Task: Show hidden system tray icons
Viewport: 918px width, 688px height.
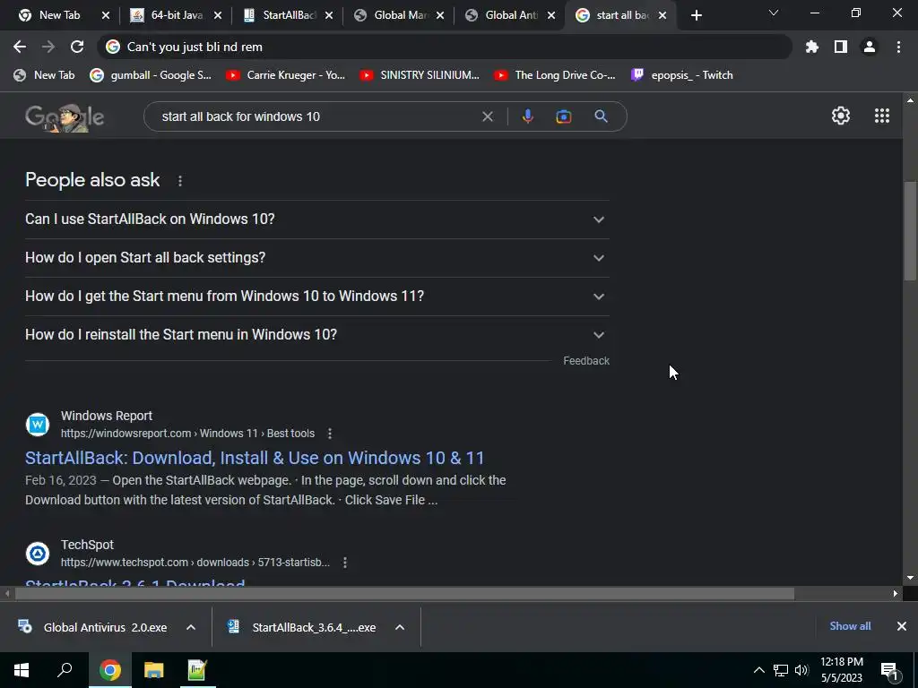Action: pyautogui.click(x=758, y=670)
